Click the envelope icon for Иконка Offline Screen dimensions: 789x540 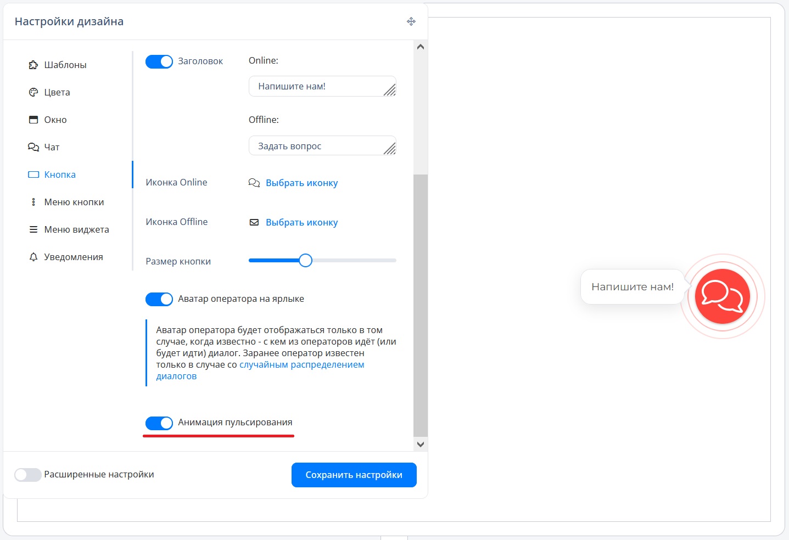(254, 222)
